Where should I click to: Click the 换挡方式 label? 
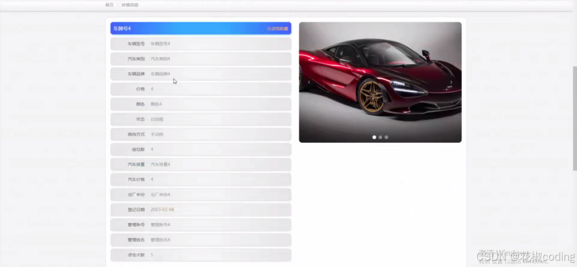coord(136,134)
